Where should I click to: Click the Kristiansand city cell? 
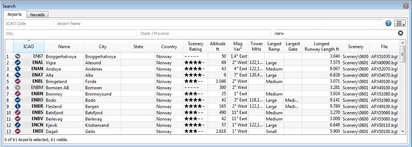pos(103,125)
